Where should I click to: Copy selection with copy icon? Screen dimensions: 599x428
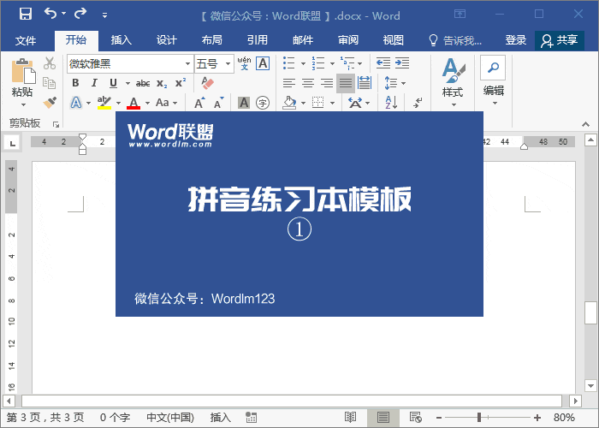pyautogui.click(x=50, y=83)
